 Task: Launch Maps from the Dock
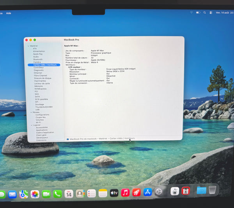pyautogui.click(x=23, y=194)
